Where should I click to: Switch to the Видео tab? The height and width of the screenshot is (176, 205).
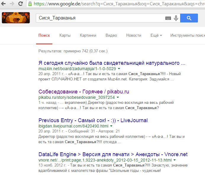tap(111, 35)
